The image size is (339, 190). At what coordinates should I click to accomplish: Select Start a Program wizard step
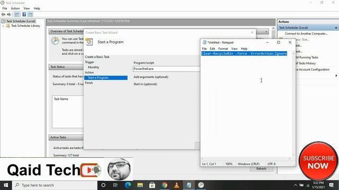click(106, 78)
